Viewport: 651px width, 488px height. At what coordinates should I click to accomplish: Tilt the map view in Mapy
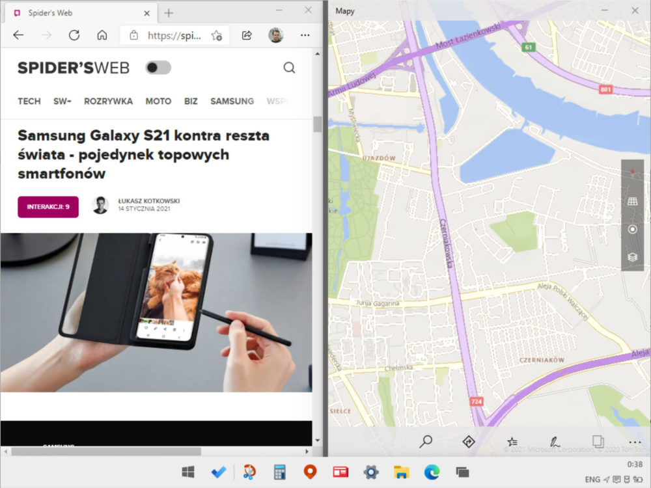pyautogui.click(x=632, y=202)
